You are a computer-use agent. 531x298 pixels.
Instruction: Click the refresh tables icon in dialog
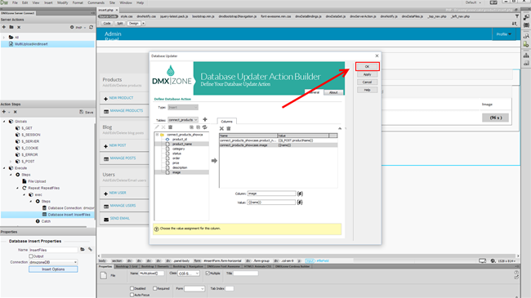(x=204, y=127)
